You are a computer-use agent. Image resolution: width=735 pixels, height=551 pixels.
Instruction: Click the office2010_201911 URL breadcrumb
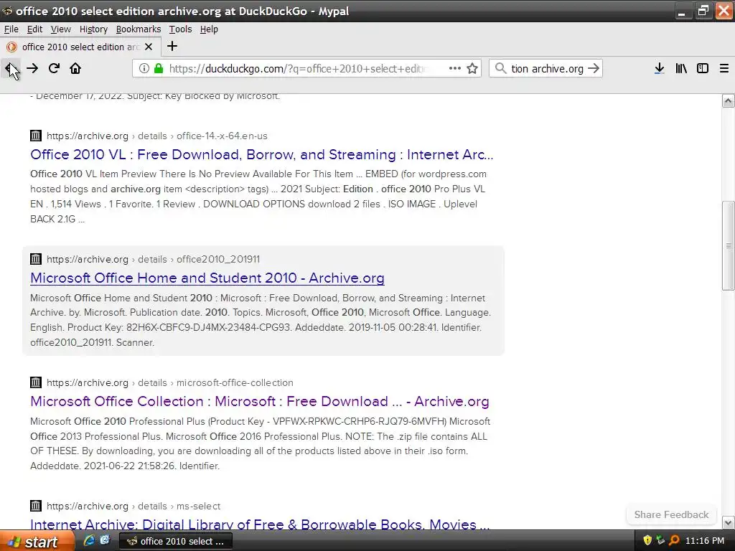tap(218, 259)
